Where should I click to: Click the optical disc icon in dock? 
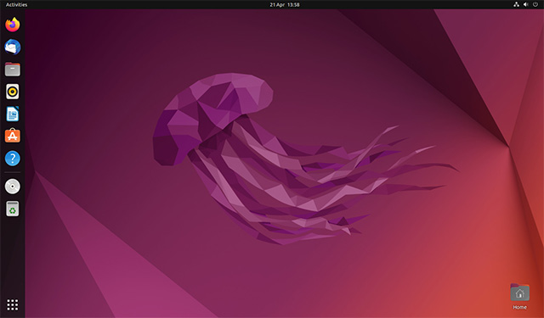[13, 187]
